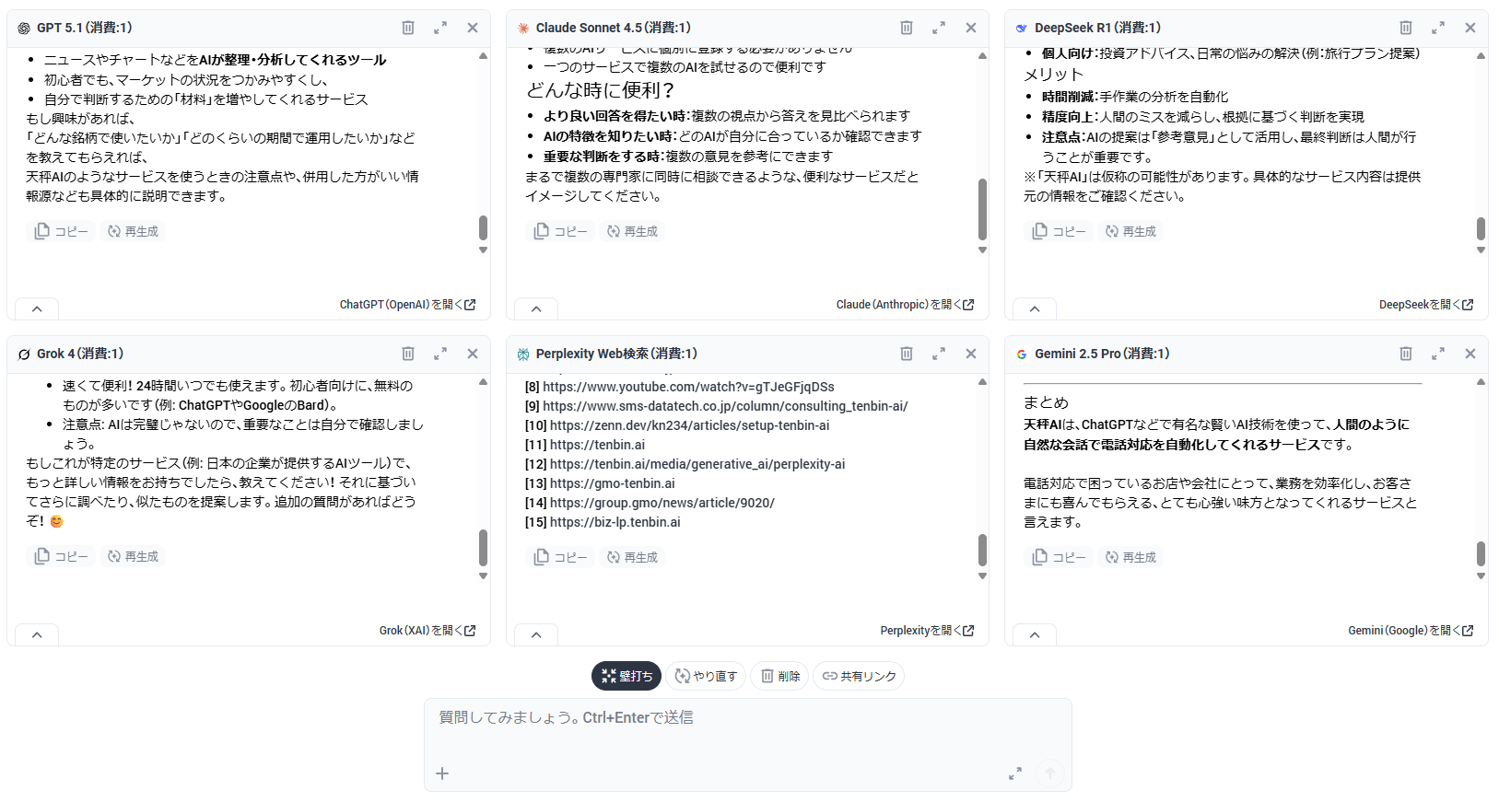Screen dimensions: 1499x802
Task: Close the Perplexity Web検索 panel
Action: [971, 354]
